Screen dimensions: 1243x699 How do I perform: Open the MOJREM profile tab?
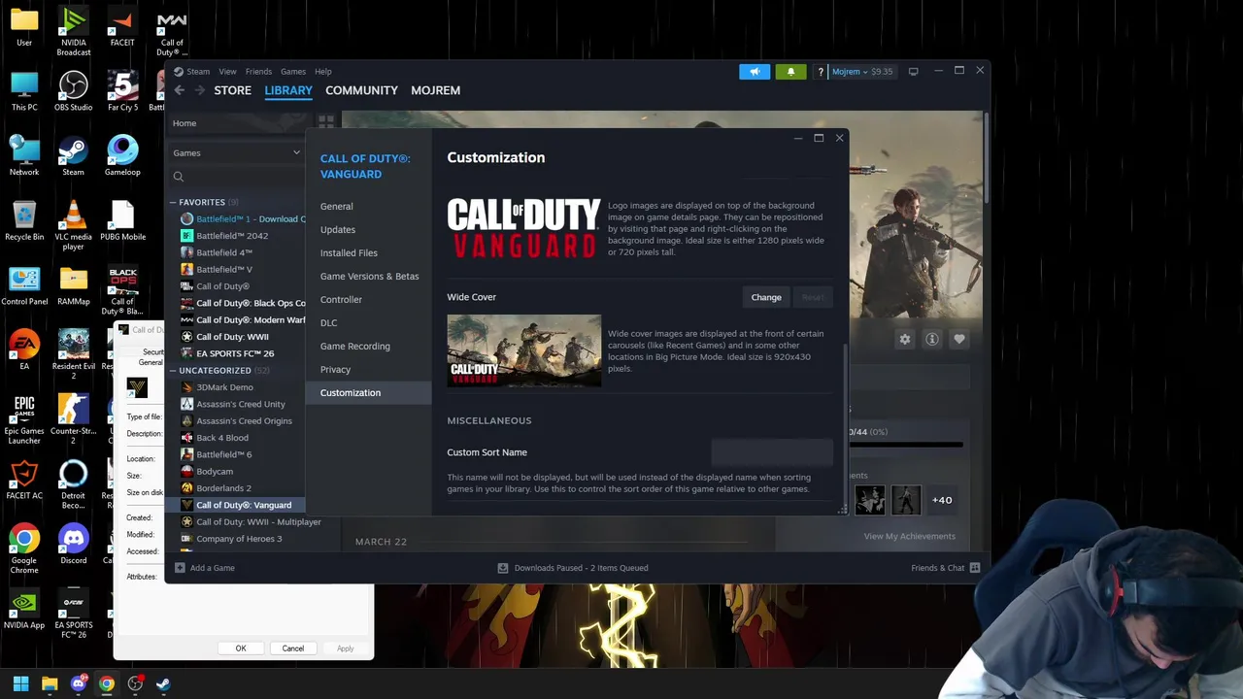click(435, 90)
